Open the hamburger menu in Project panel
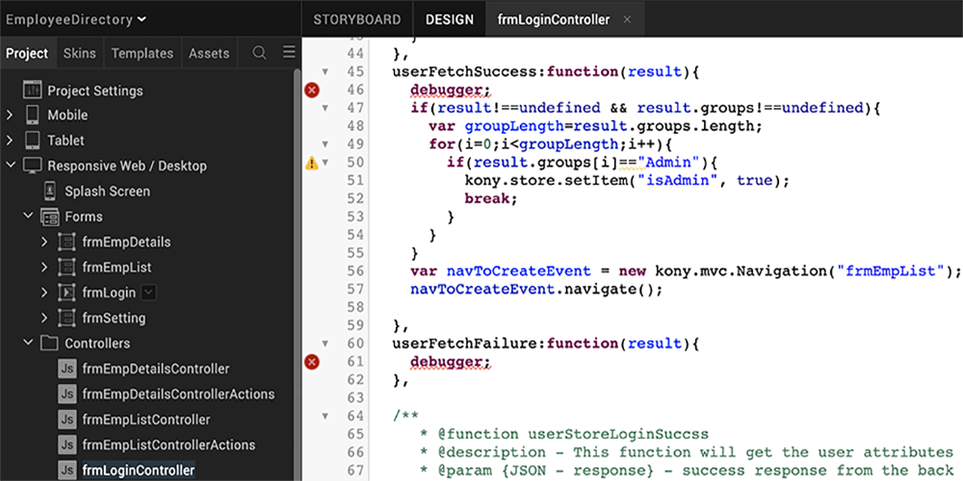The image size is (963, 481). [x=289, y=53]
